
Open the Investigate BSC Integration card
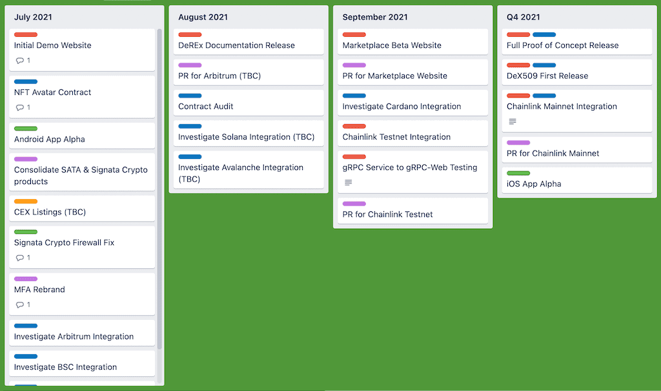pyautogui.click(x=82, y=363)
